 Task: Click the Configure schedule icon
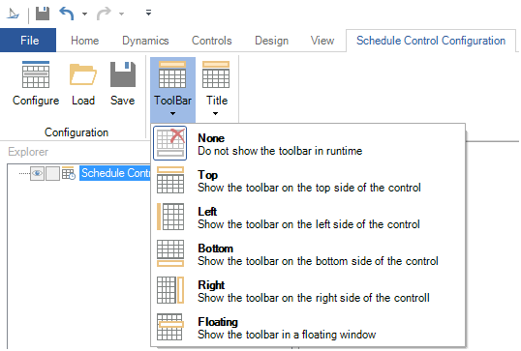coord(36,74)
